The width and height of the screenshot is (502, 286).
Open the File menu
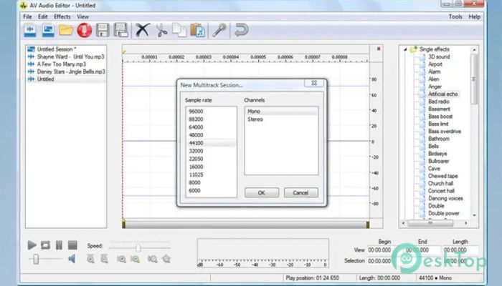[27, 16]
